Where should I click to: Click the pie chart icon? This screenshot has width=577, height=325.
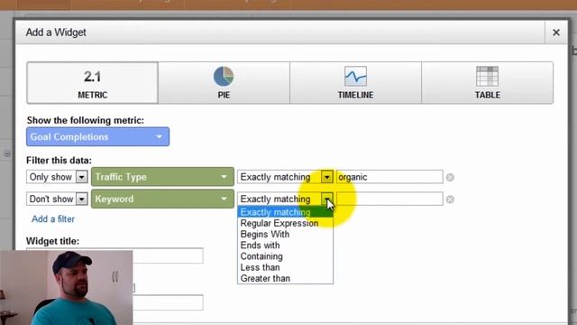[224, 76]
